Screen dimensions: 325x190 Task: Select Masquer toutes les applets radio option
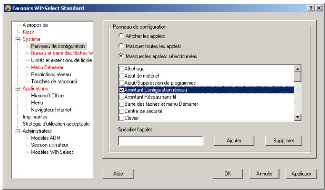pos(121,46)
